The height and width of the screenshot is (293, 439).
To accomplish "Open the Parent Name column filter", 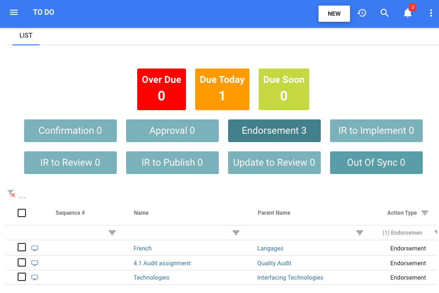I will click(359, 233).
